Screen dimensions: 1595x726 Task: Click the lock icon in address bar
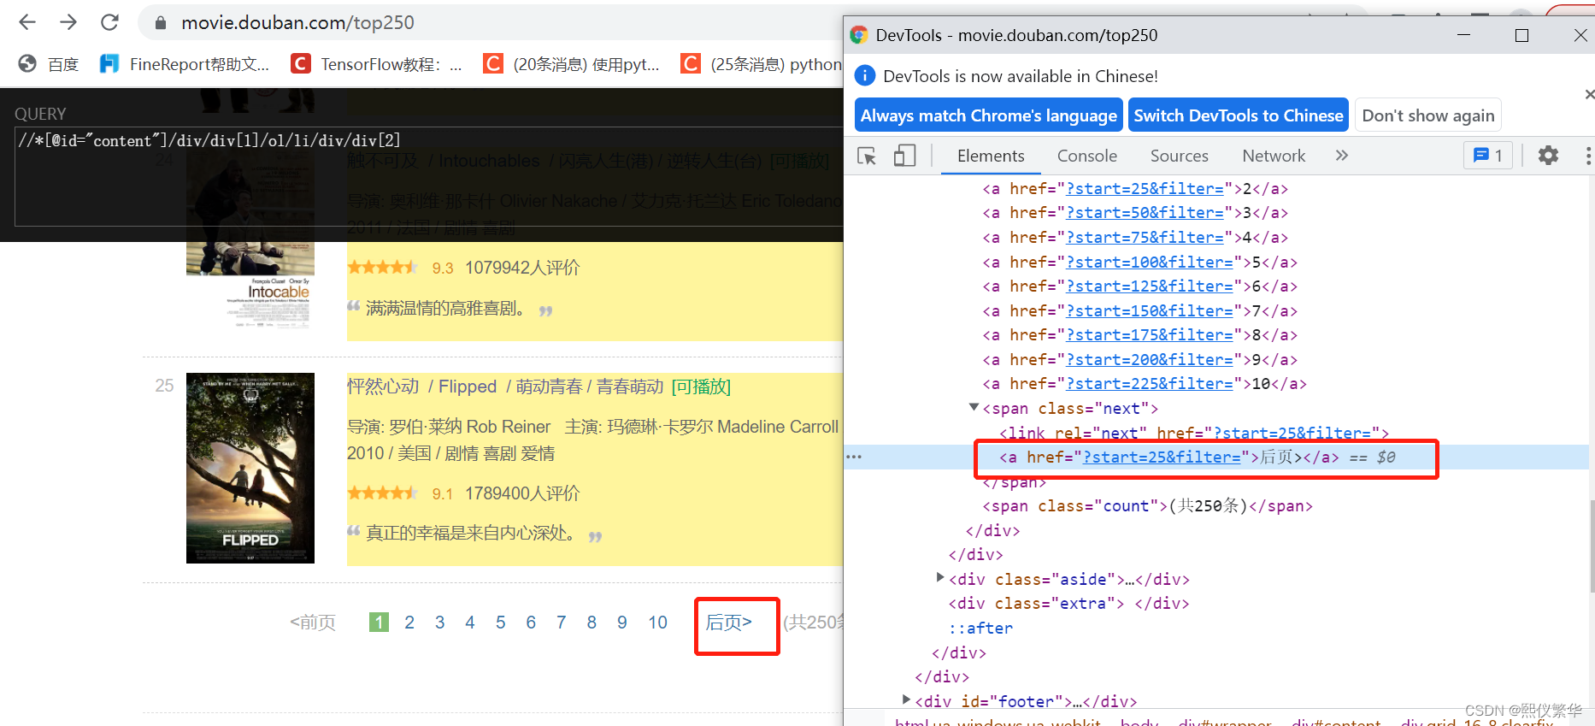[x=160, y=23]
